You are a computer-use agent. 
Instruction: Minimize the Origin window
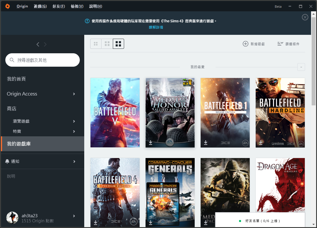tap(290, 6)
